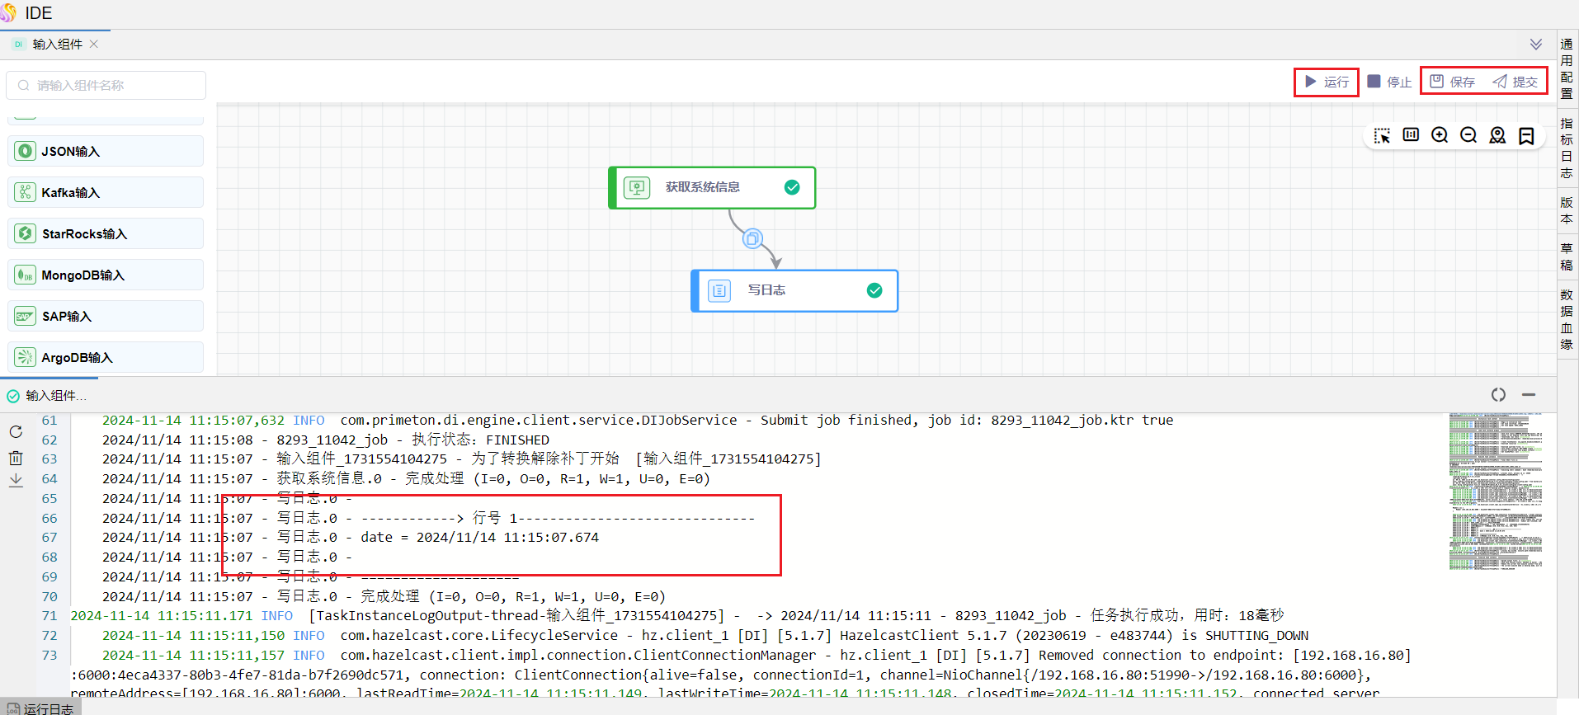This screenshot has width=1579, height=715.
Task: Zoom out of the canvas
Action: (x=1468, y=135)
